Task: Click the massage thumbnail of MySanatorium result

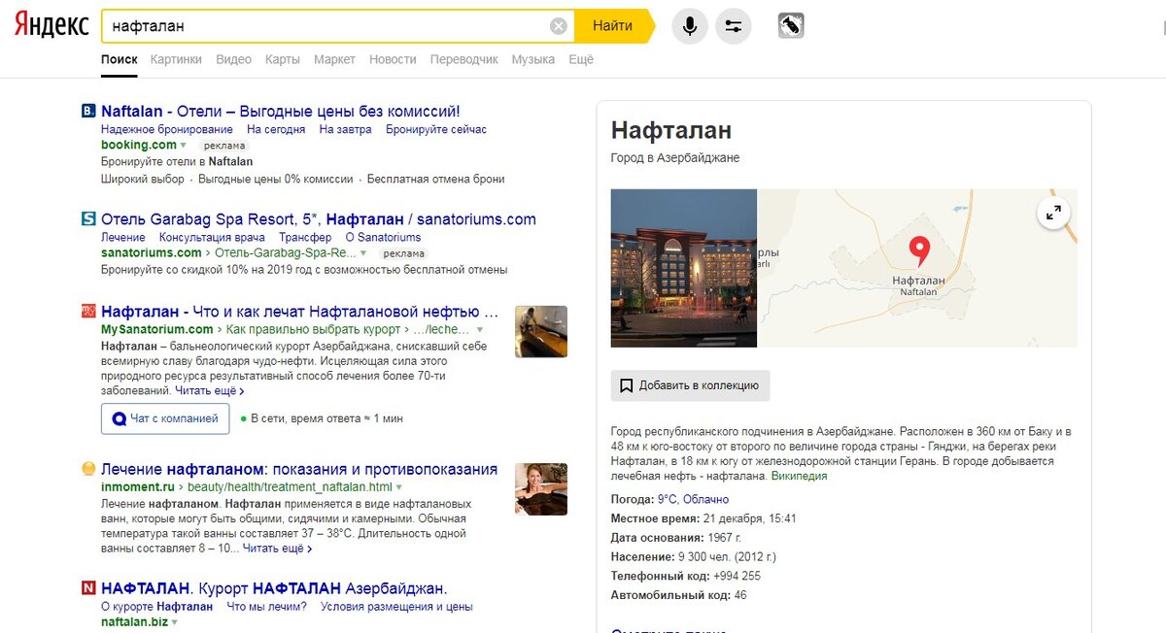Action: tap(541, 332)
